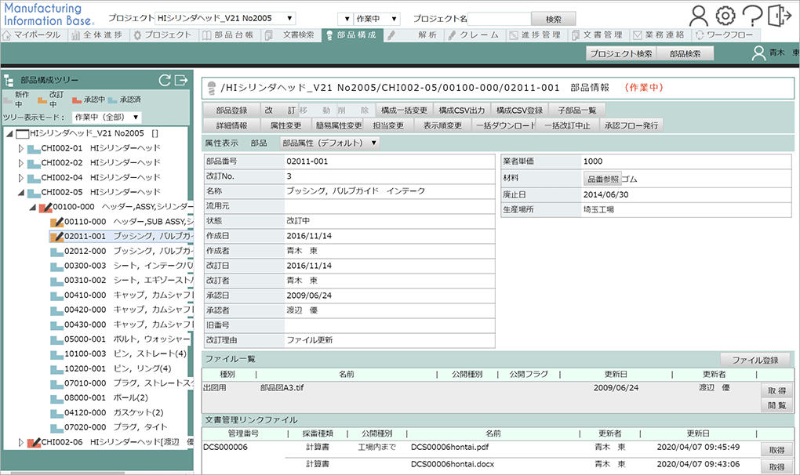
Task: Open settings via the gear icon
Action: tap(725, 15)
